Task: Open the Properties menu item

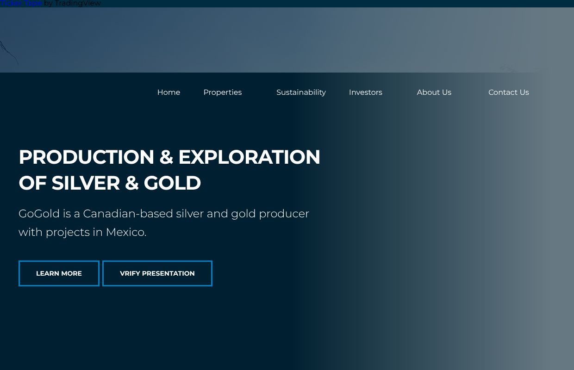Action: 222,92
